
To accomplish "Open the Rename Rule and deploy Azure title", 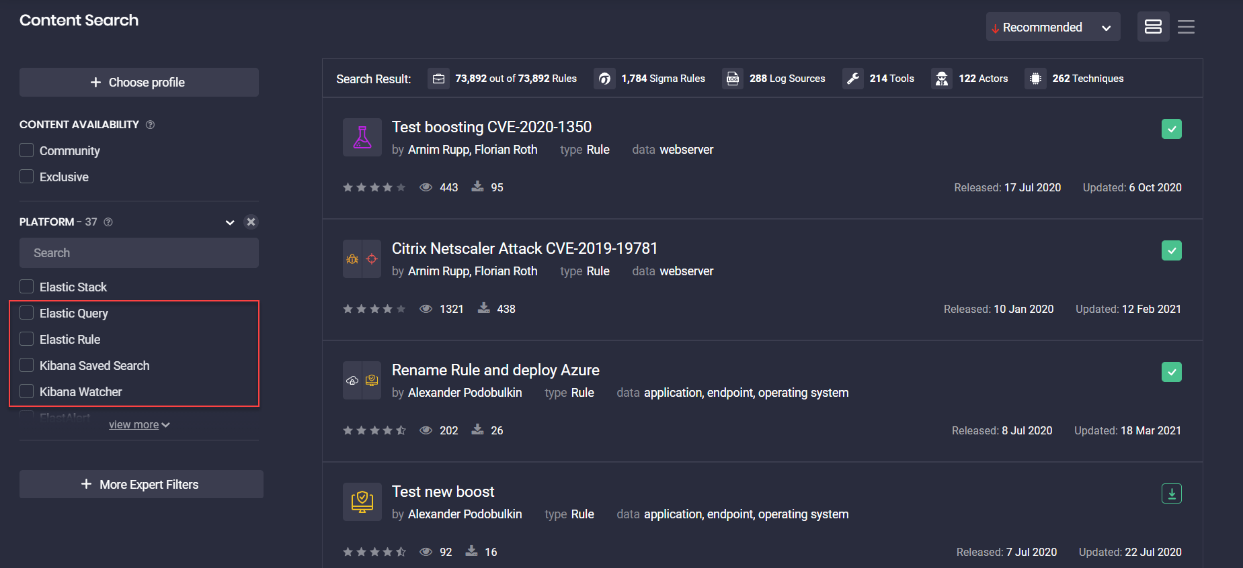I will pos(495,370).
